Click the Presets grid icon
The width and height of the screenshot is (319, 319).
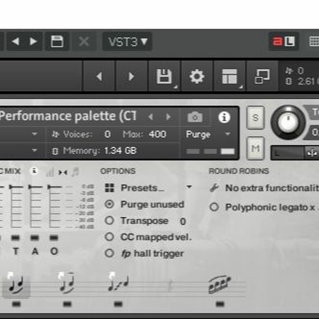(x=110, y=188)
